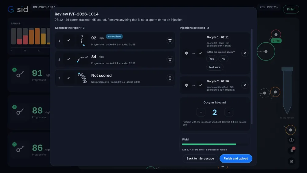Delete sperm 84 from the report
The width and height of the screenshot is (307, 173).
170,59
